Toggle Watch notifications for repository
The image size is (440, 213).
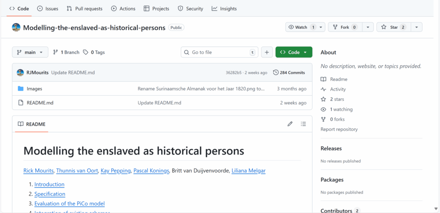click(302, 27)
